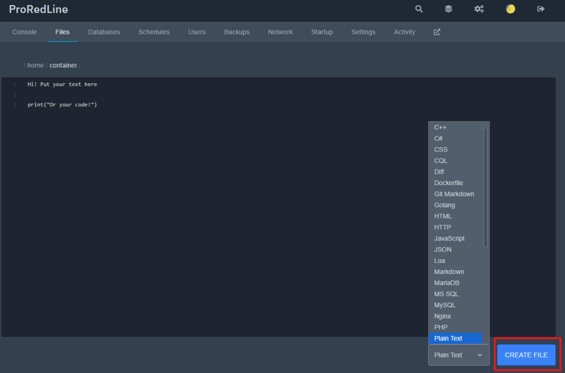Choose HTTP syntax option
The width and height of the screenshot is (565, 373).
point(455,227)
